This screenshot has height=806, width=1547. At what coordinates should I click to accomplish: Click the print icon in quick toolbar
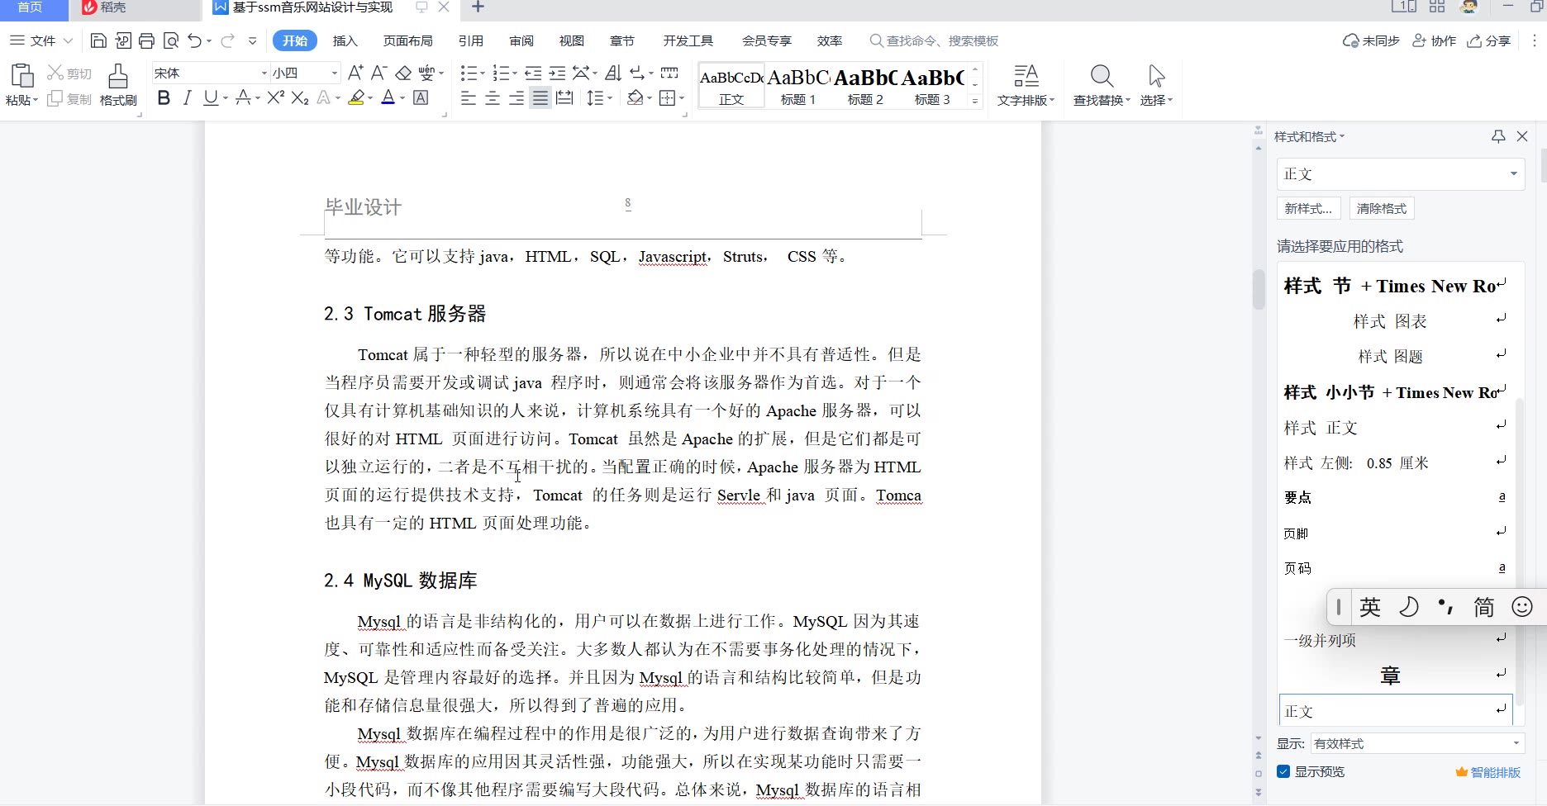(147, 40)
